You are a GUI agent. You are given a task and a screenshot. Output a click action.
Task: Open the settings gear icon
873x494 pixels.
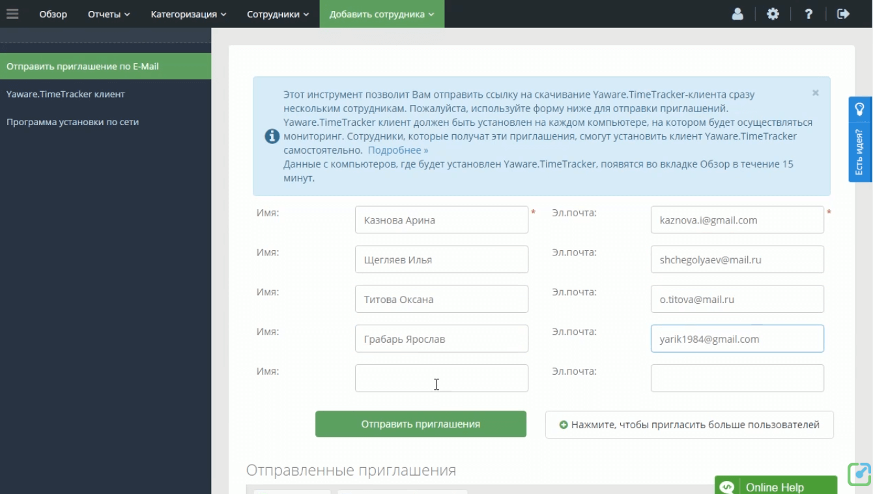click(773, 14)
